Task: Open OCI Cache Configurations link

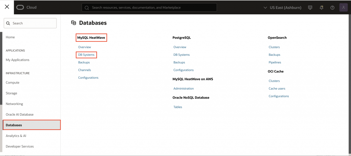Action: click(279, 96)
